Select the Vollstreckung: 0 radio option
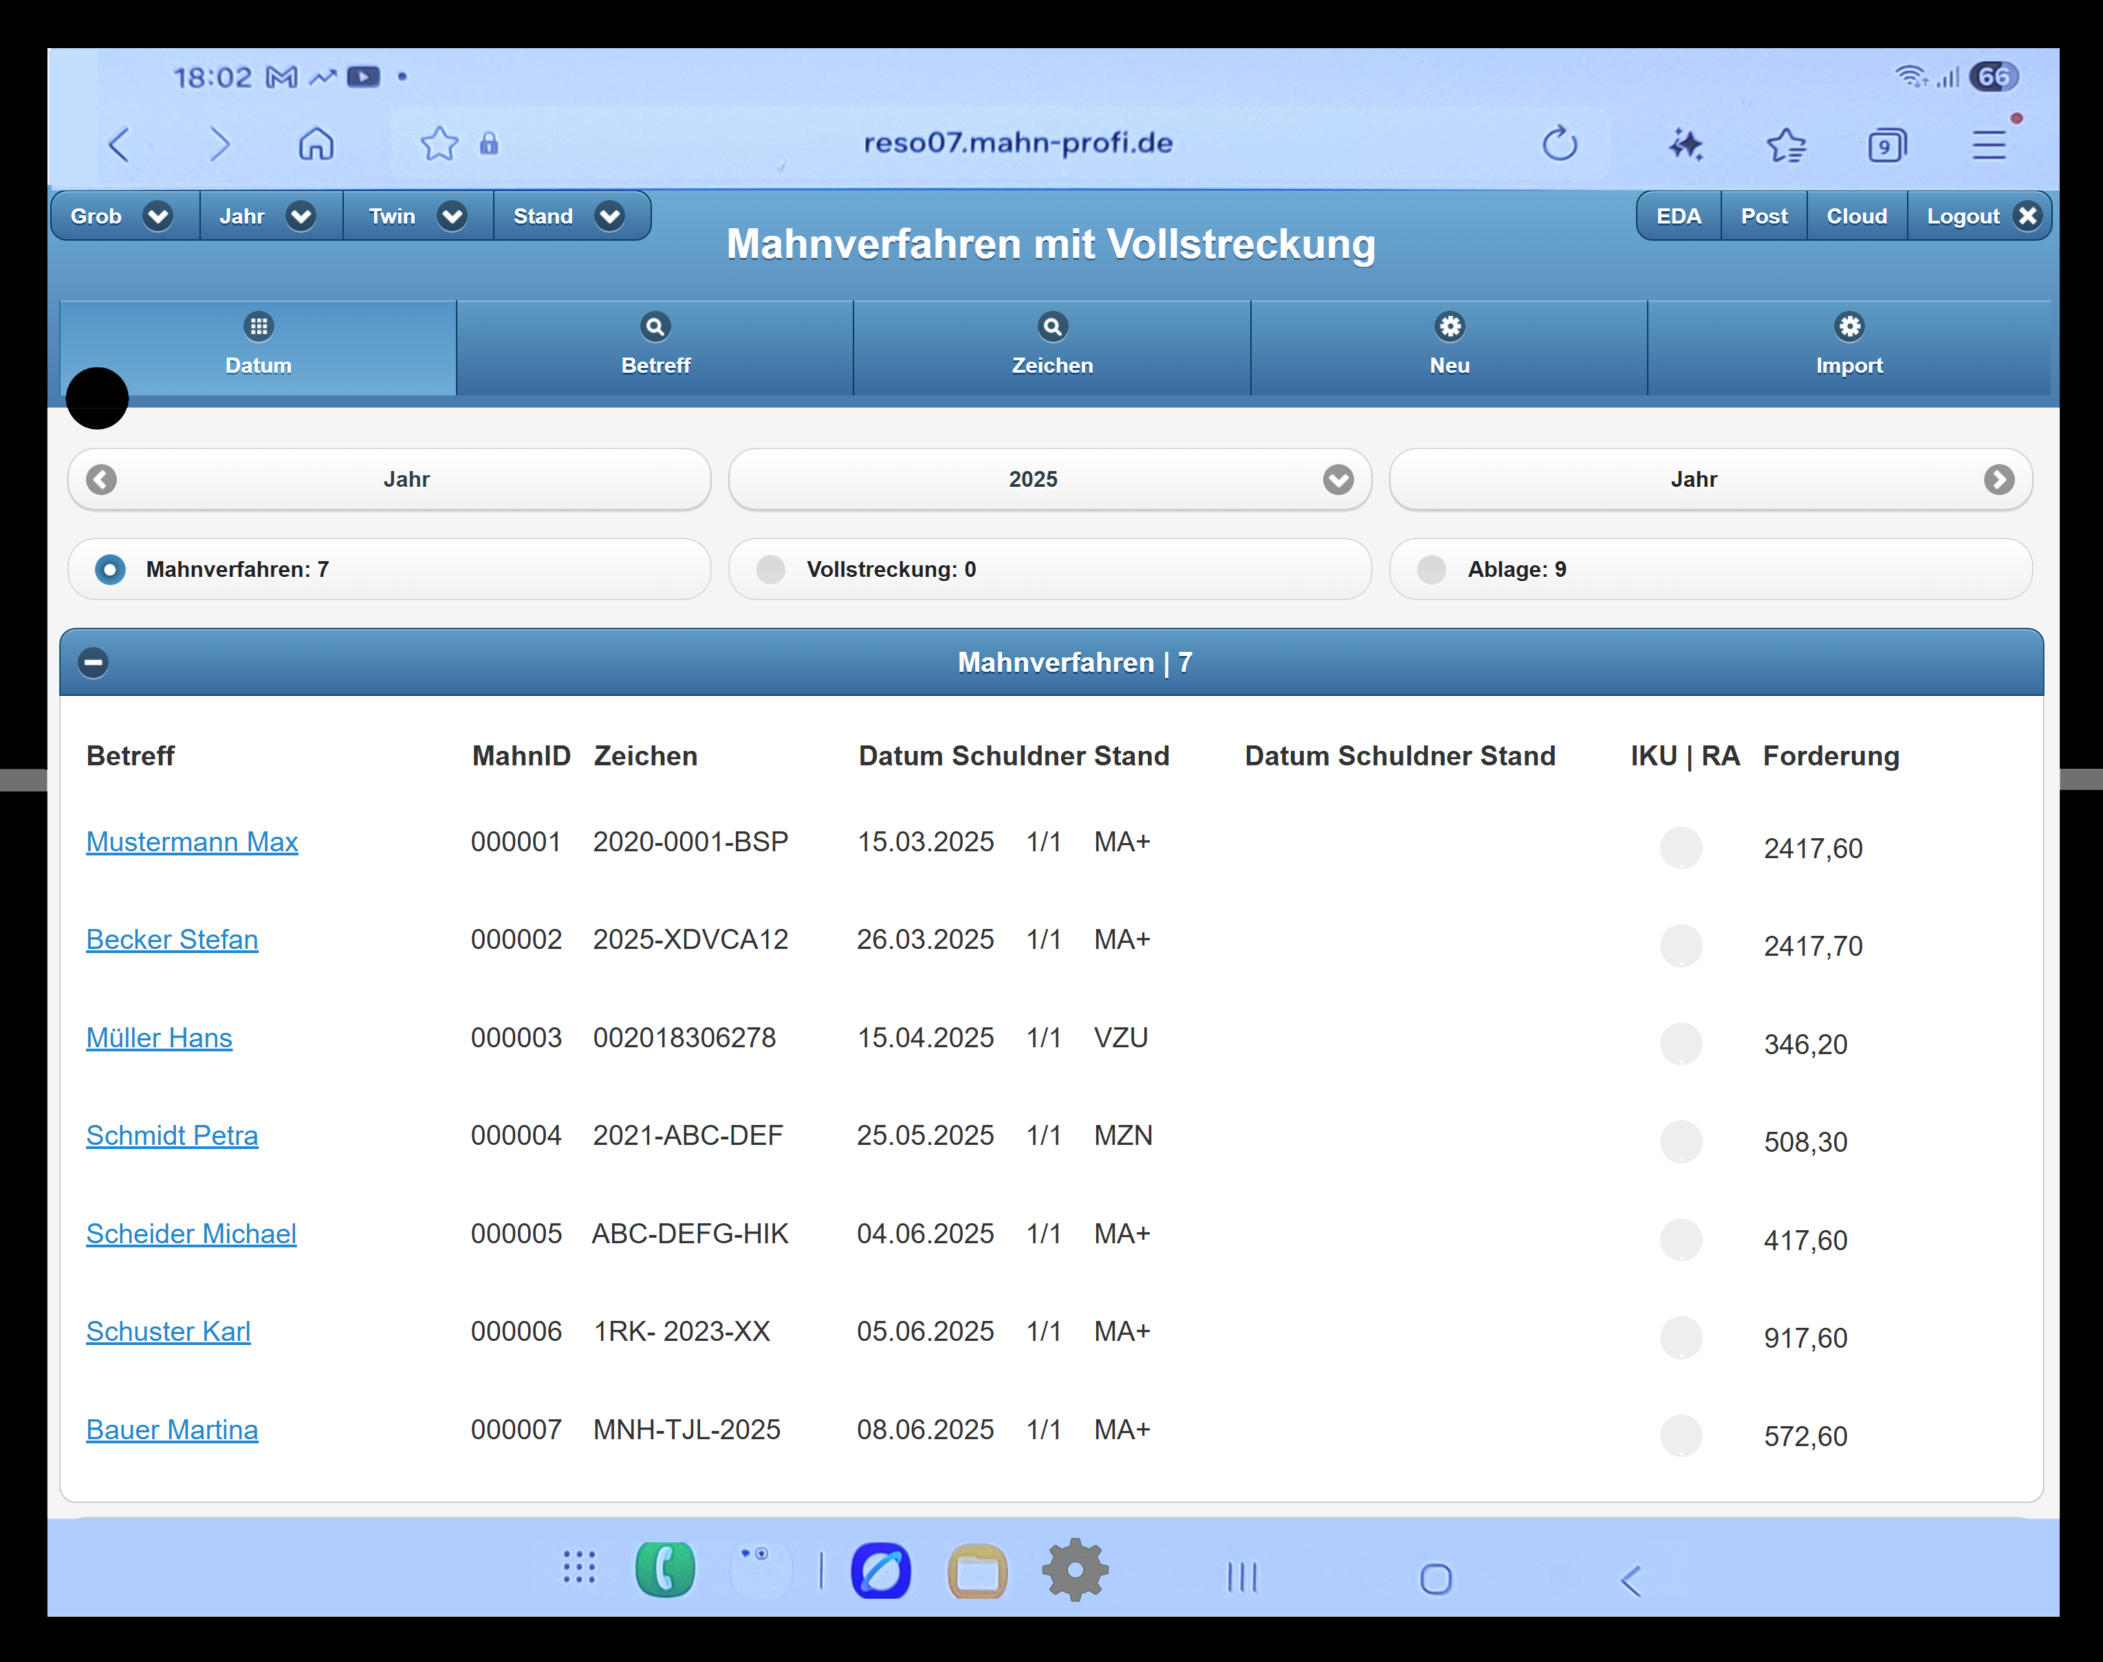The width and height of the screenshot is (2103, 1662). [771, 569]
